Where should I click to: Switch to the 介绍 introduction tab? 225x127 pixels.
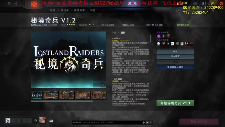pyautogui.click(x=114, y=33)
